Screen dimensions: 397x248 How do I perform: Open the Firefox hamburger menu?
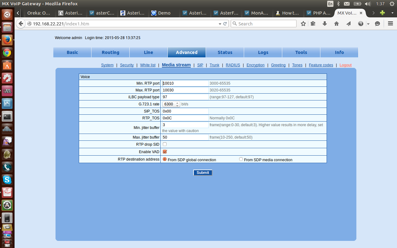pyautogui.click(x=390, y=24)
